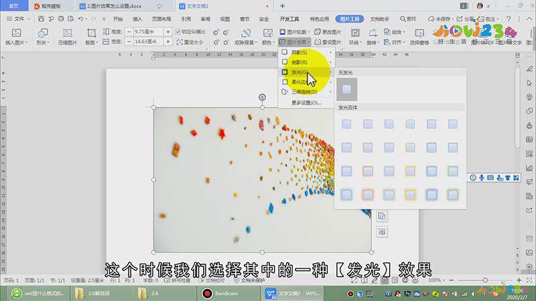Click the new tab plus button
536x301 pixels.
click(x=282, y=6)
